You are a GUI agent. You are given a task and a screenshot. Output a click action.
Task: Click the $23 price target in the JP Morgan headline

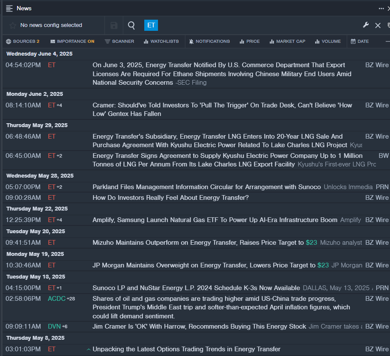point(323,265)
